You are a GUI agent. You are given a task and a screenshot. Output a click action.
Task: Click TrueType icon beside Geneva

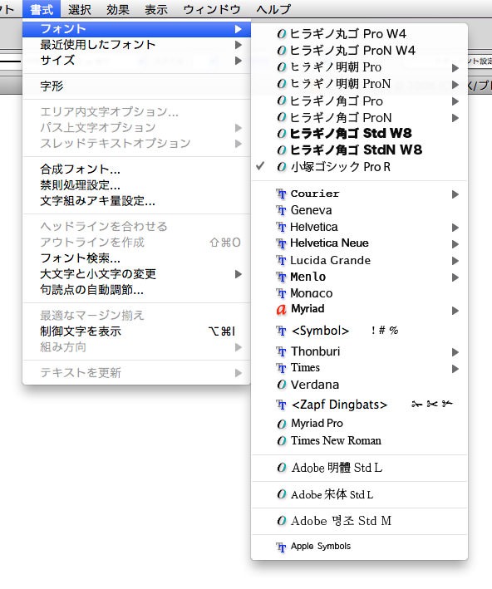point(281,210)
